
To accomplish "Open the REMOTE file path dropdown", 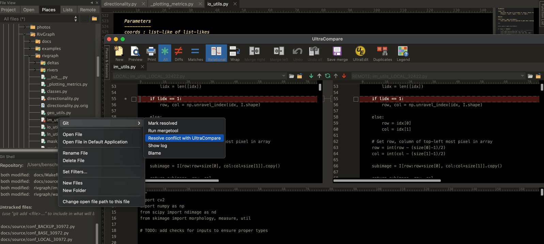I will click(522, 76).
